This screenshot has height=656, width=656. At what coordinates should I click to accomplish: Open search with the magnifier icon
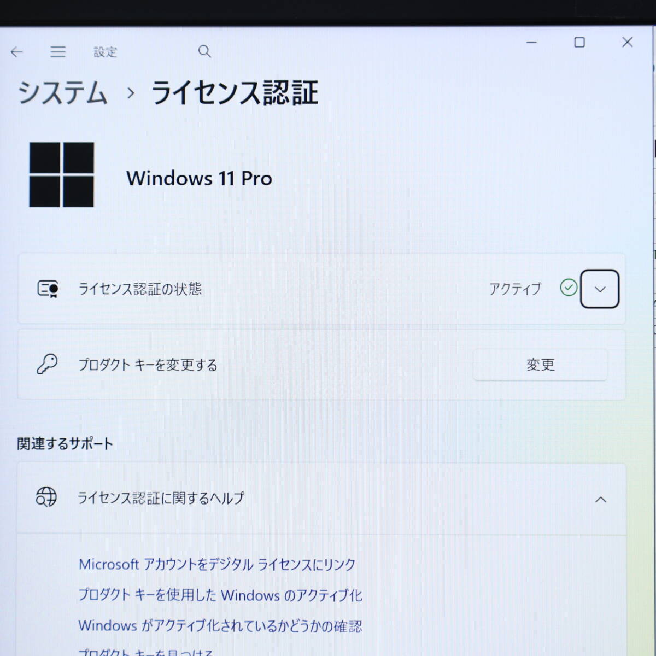(x=204, y=51)
